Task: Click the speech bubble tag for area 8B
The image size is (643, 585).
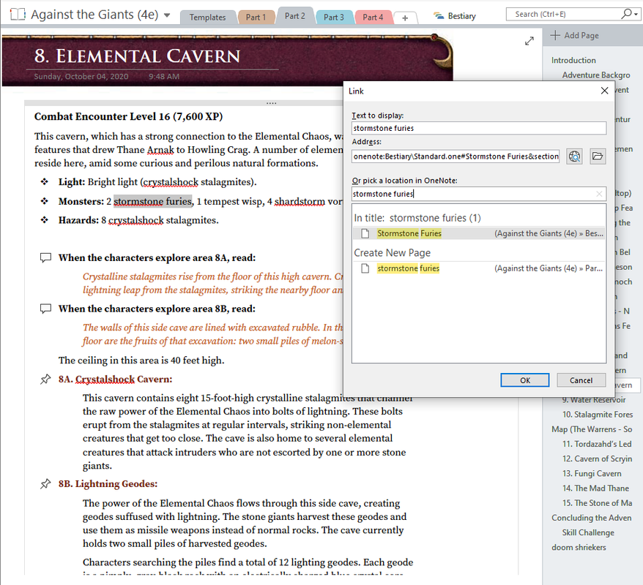Action: click(x=45, y=309)
